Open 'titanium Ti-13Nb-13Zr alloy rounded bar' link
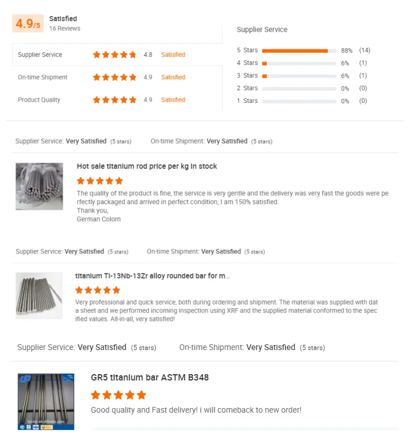Viewport: 410px width, 442px height. click(x=152, y=276)
